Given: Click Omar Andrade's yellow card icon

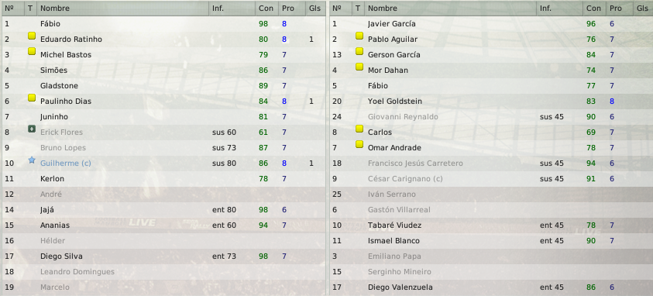Looking at the screenshot, I should pyautogui.click(x=359, y=144).
